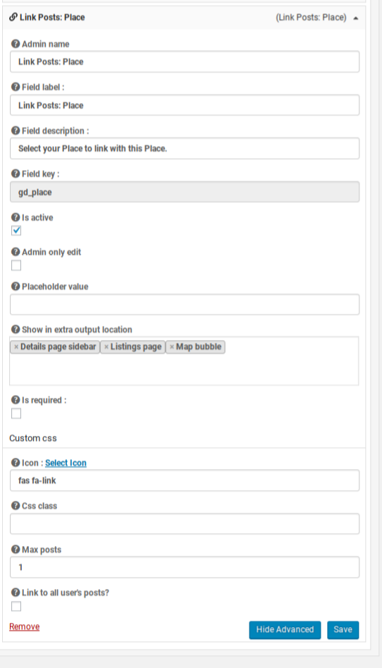The height and width of the screenshot is (668, 382).
Task: Tick the Is required checkbox
Action: click(x=16, y=413)
